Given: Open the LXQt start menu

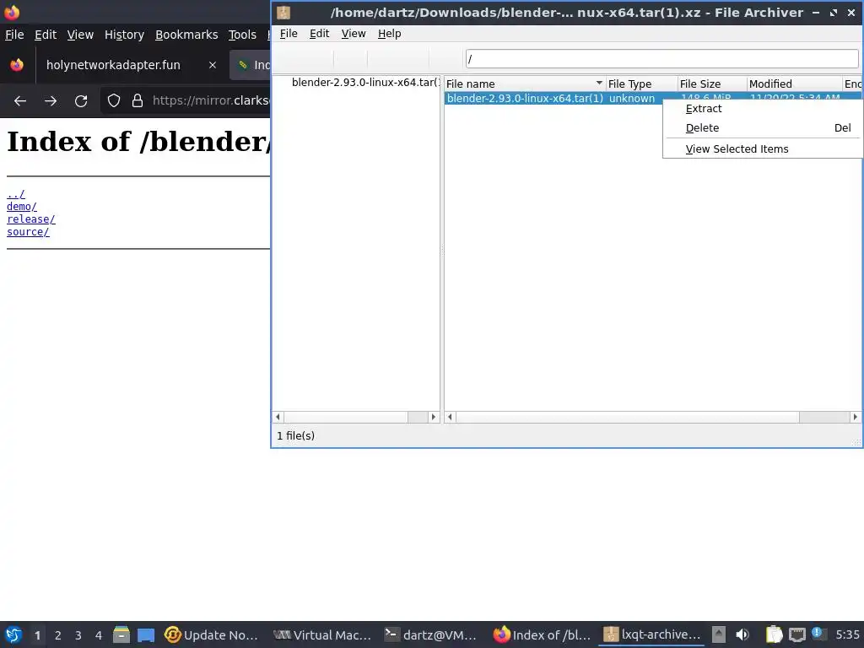Looking at the screenshot, I should 13,634.
